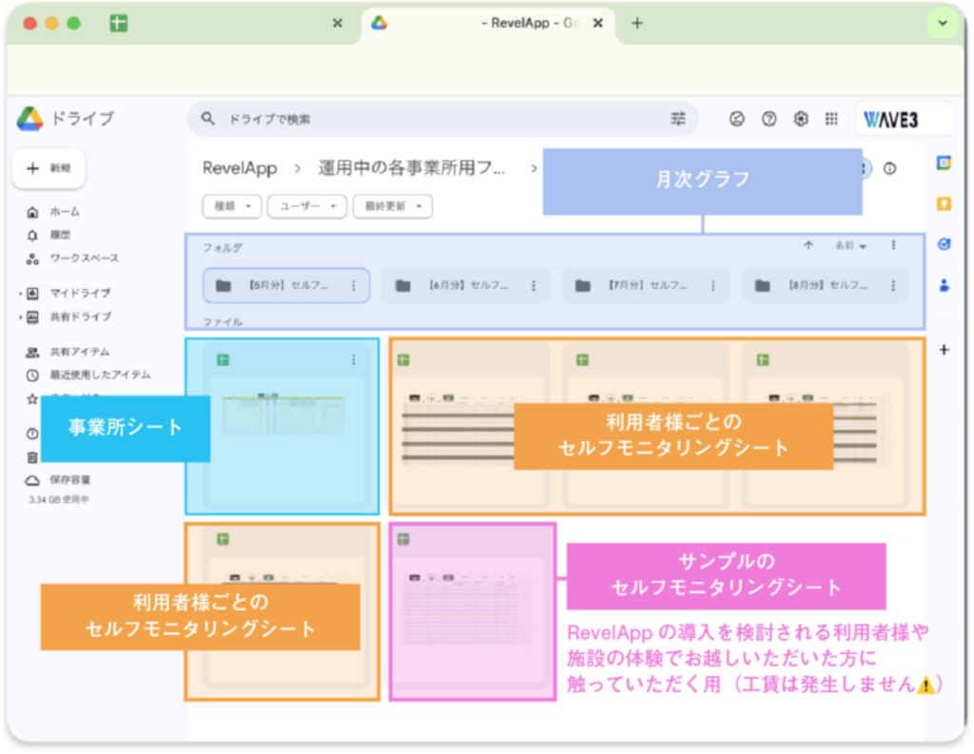Image resolution: width=974 pixels, height=754 pixels.
Task: Navigate to RevelApp in the breadcrumb
Action: pyautogui.click(x=240, y=168)
